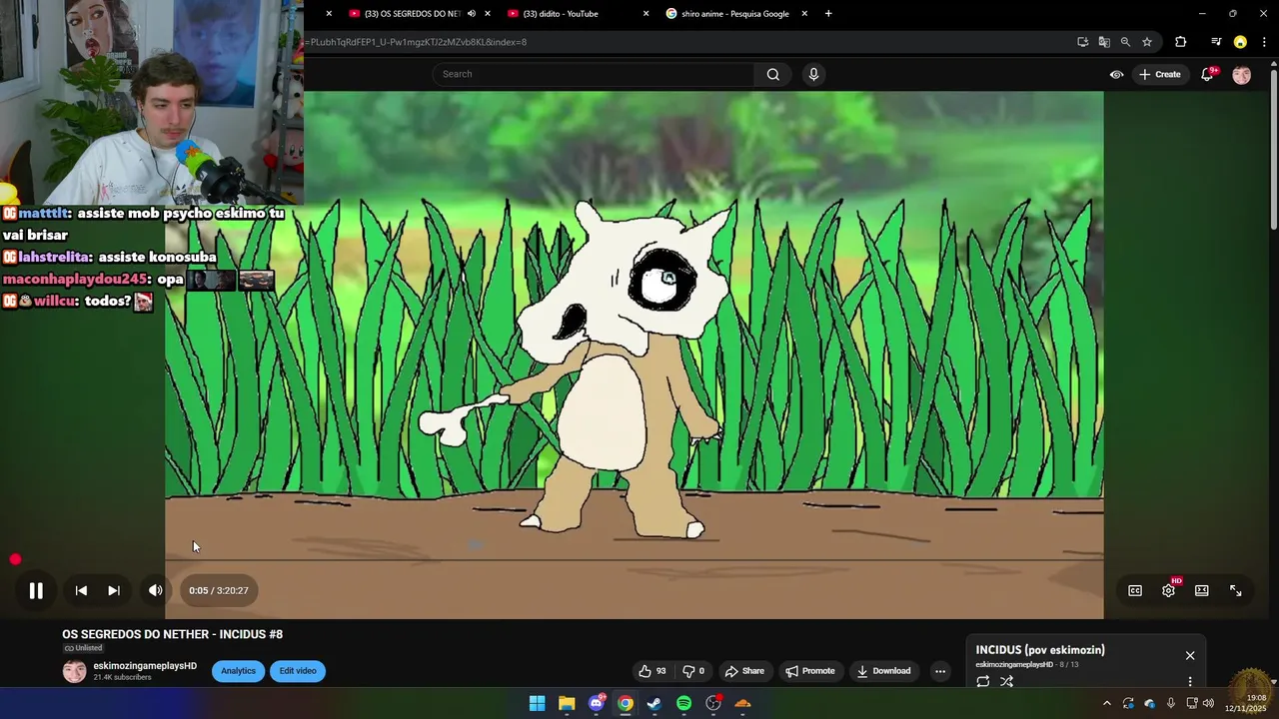Open the player settings gear
This screenshot has height=719, width=1279.
1168,590
